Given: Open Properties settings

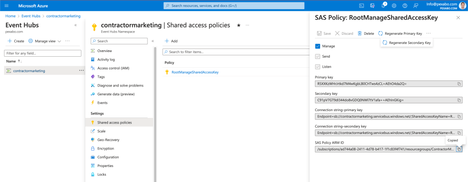Looking at the screenshot, I should [105, 166].
